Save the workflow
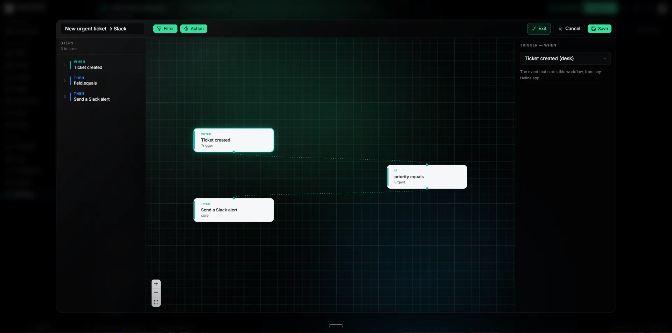 click(x=600, y=29)
